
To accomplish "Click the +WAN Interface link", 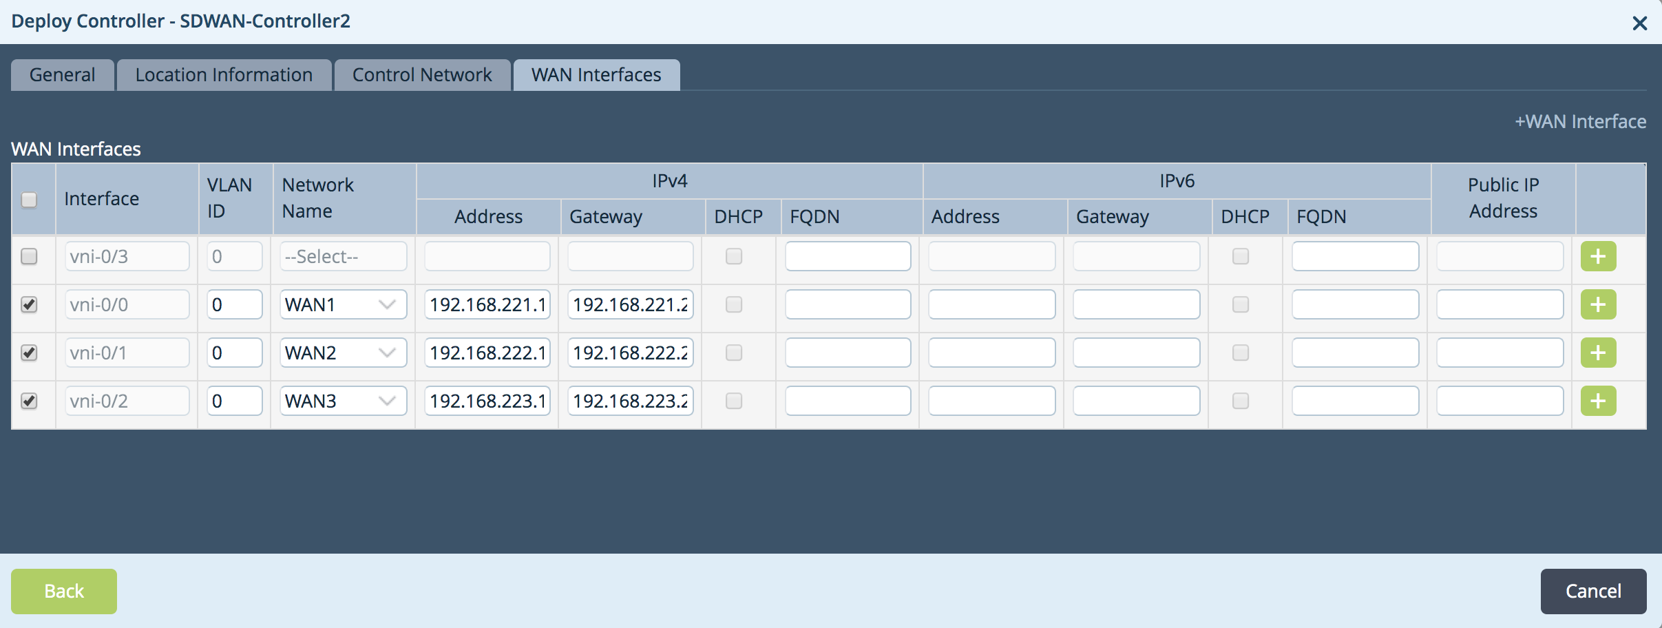I will (x=1580, y=122).
